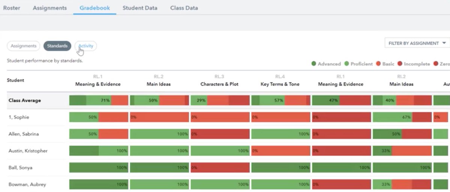Click the Class Average 29% Characters & Plot bar
The width and height of the screenshot is (450, 192).
[220, 100]
